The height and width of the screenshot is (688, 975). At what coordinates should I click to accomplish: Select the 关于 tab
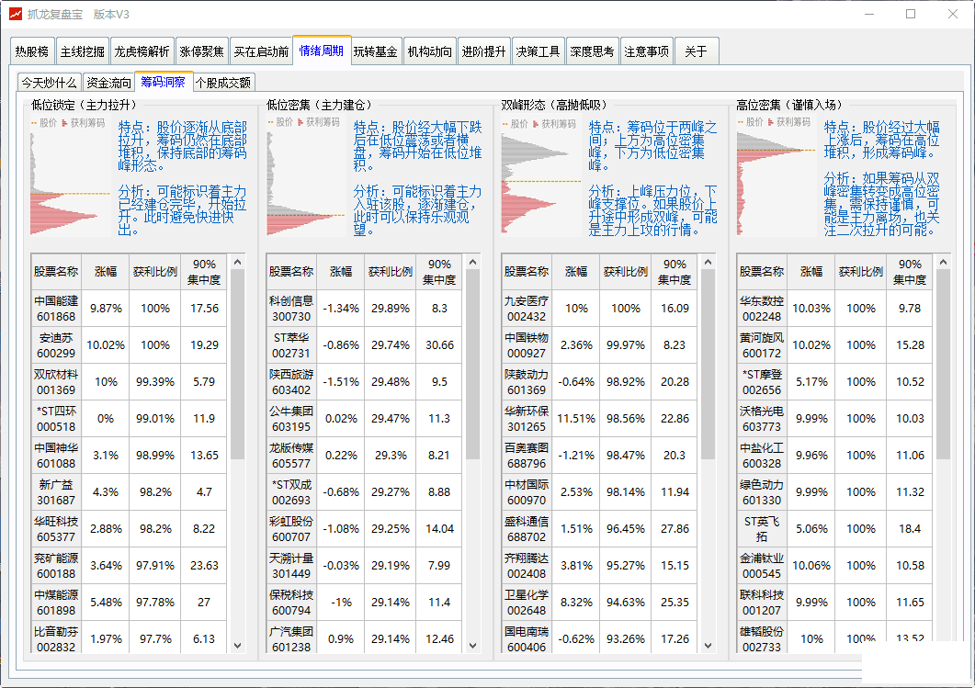point(696,51)
